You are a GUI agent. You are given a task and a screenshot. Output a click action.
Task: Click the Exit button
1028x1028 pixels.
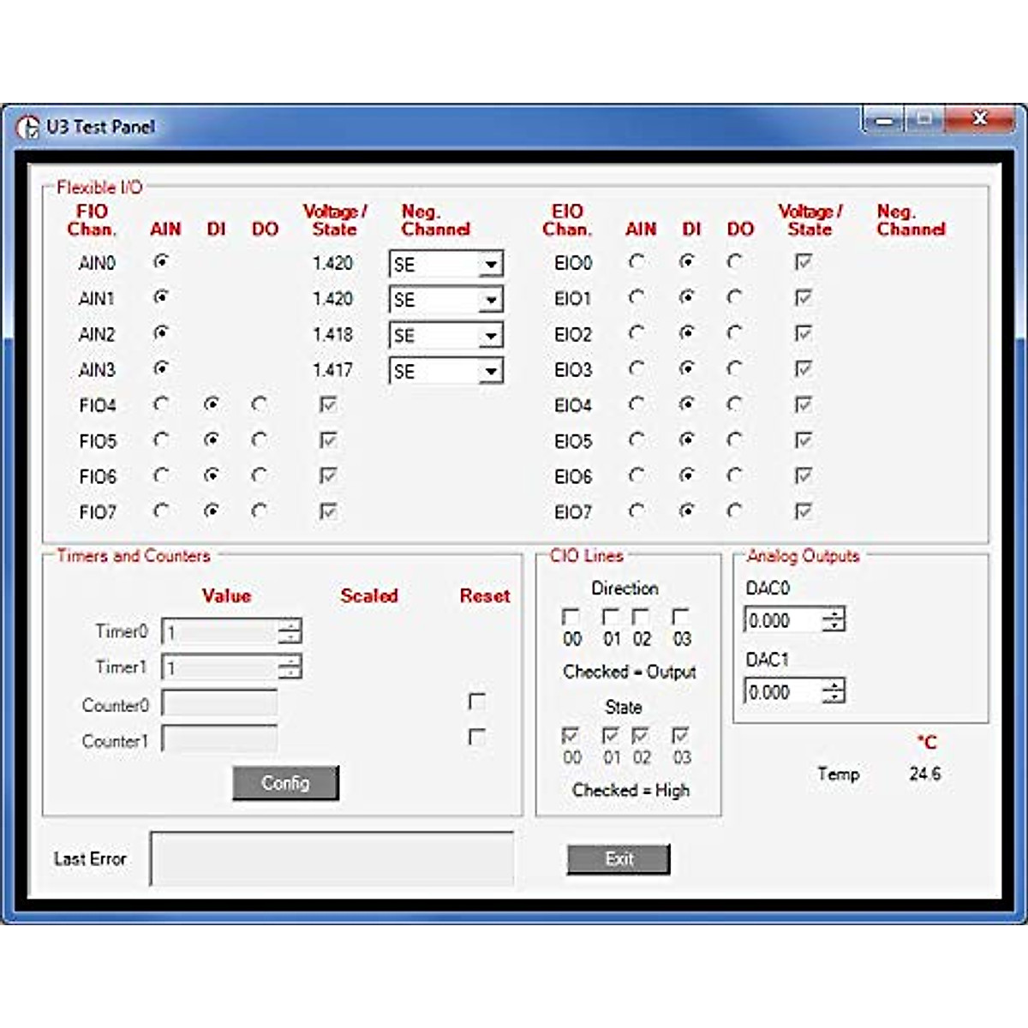618,859
